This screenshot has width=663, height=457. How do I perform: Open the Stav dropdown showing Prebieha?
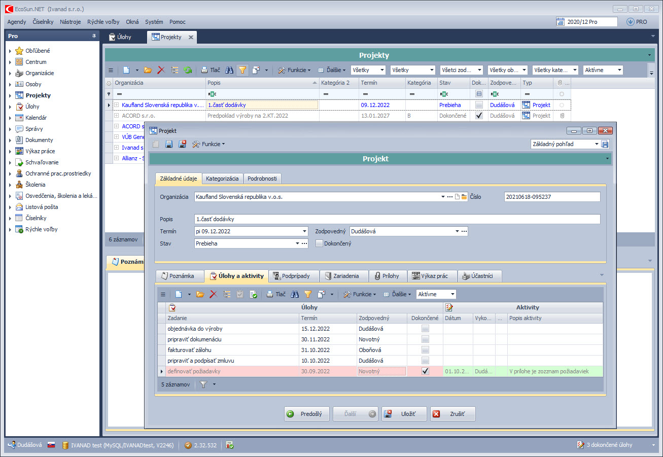297,243
